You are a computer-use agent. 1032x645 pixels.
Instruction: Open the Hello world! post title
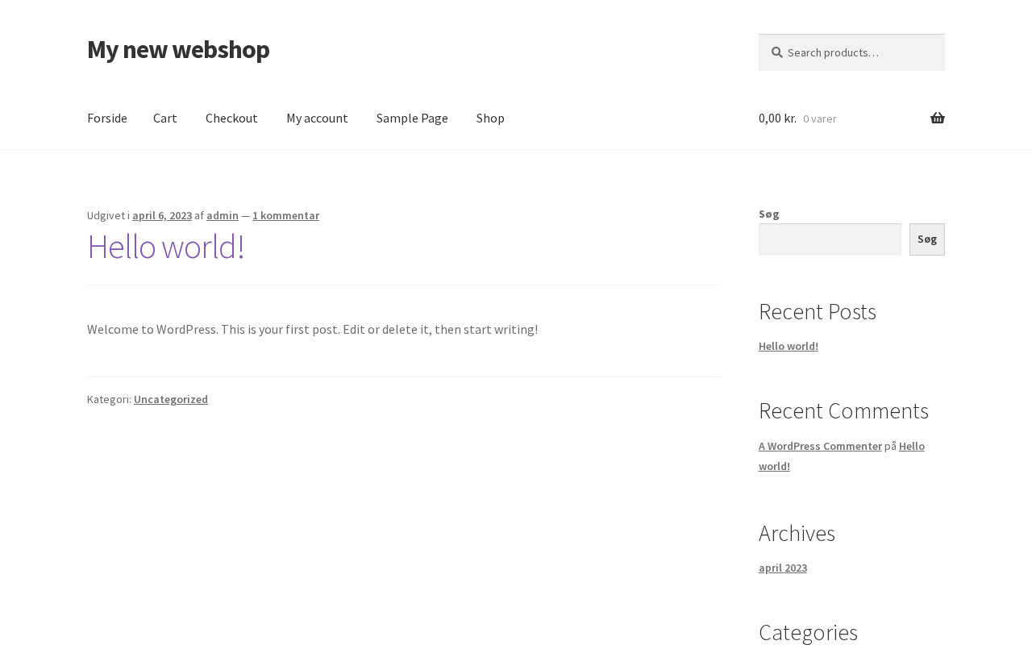pyautogui.click(x=165, y=247)
